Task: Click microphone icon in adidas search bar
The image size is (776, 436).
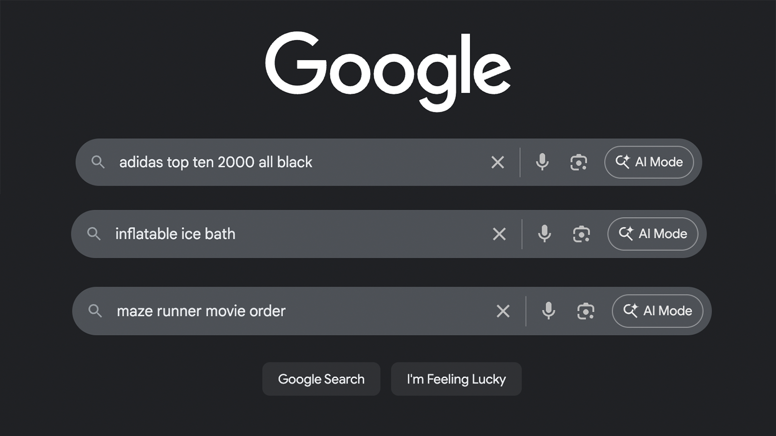Action: pyautogui.click(x=542, y=162)
